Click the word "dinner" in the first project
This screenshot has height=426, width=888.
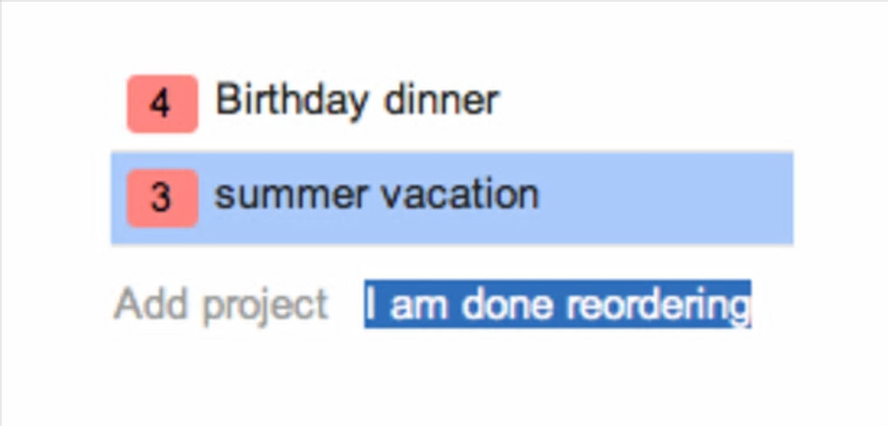(x=441, y=101)
